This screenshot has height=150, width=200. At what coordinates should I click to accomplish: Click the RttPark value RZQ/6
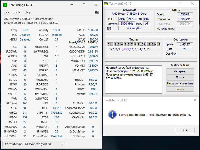click(x=93, y=94)
